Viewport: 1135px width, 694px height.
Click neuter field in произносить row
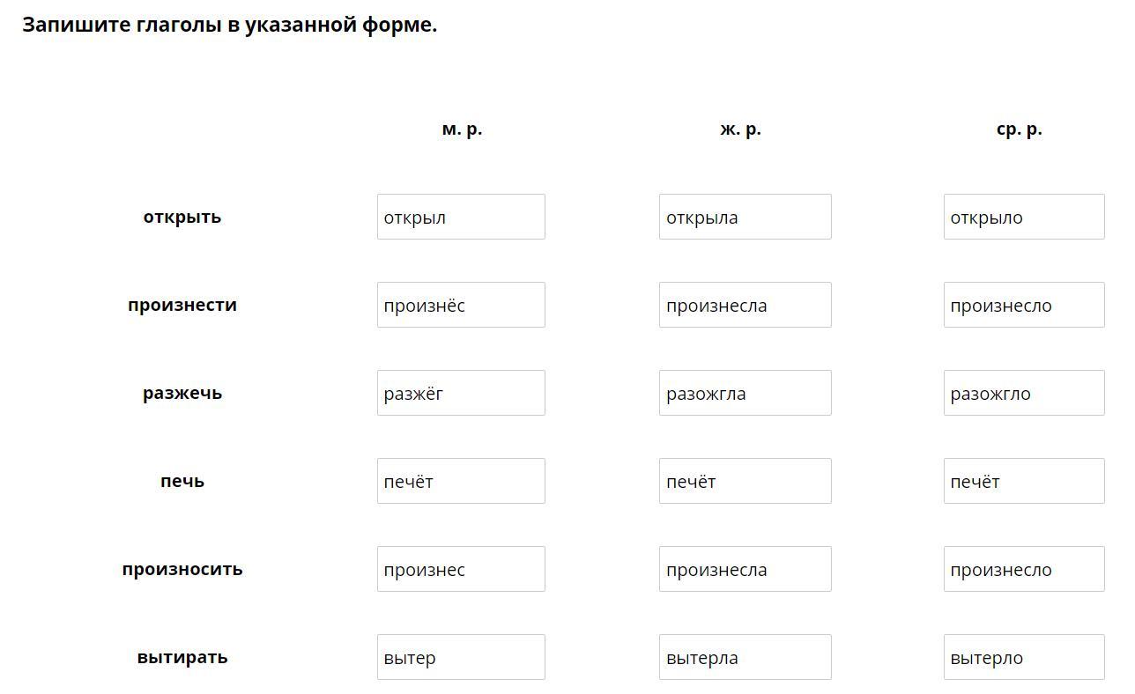pos(1023,569)
